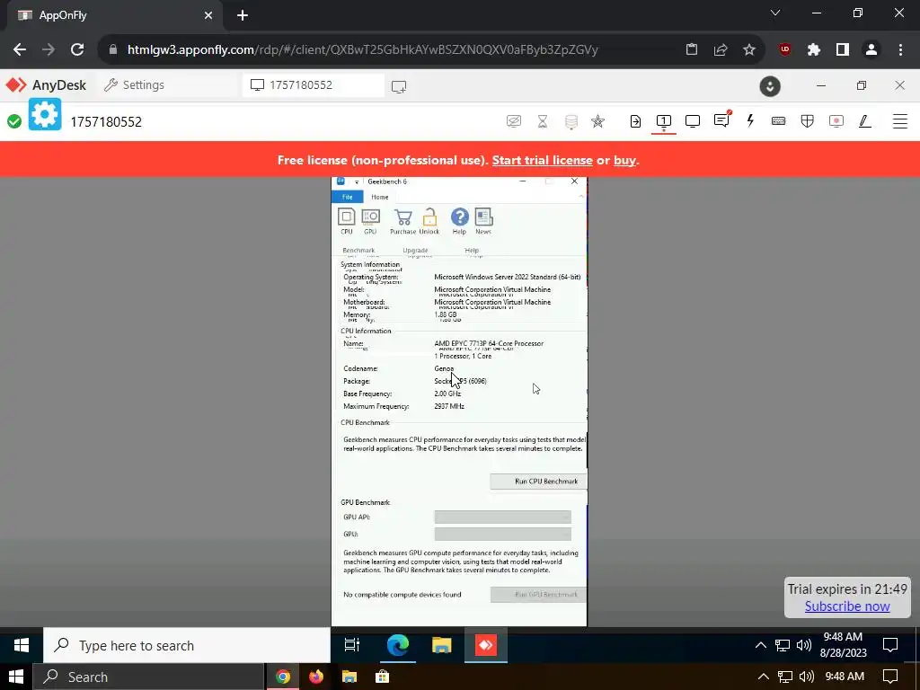Viewport: 920px width, 690px height.
Task: Start session recording icon
Action: (836, 121)
